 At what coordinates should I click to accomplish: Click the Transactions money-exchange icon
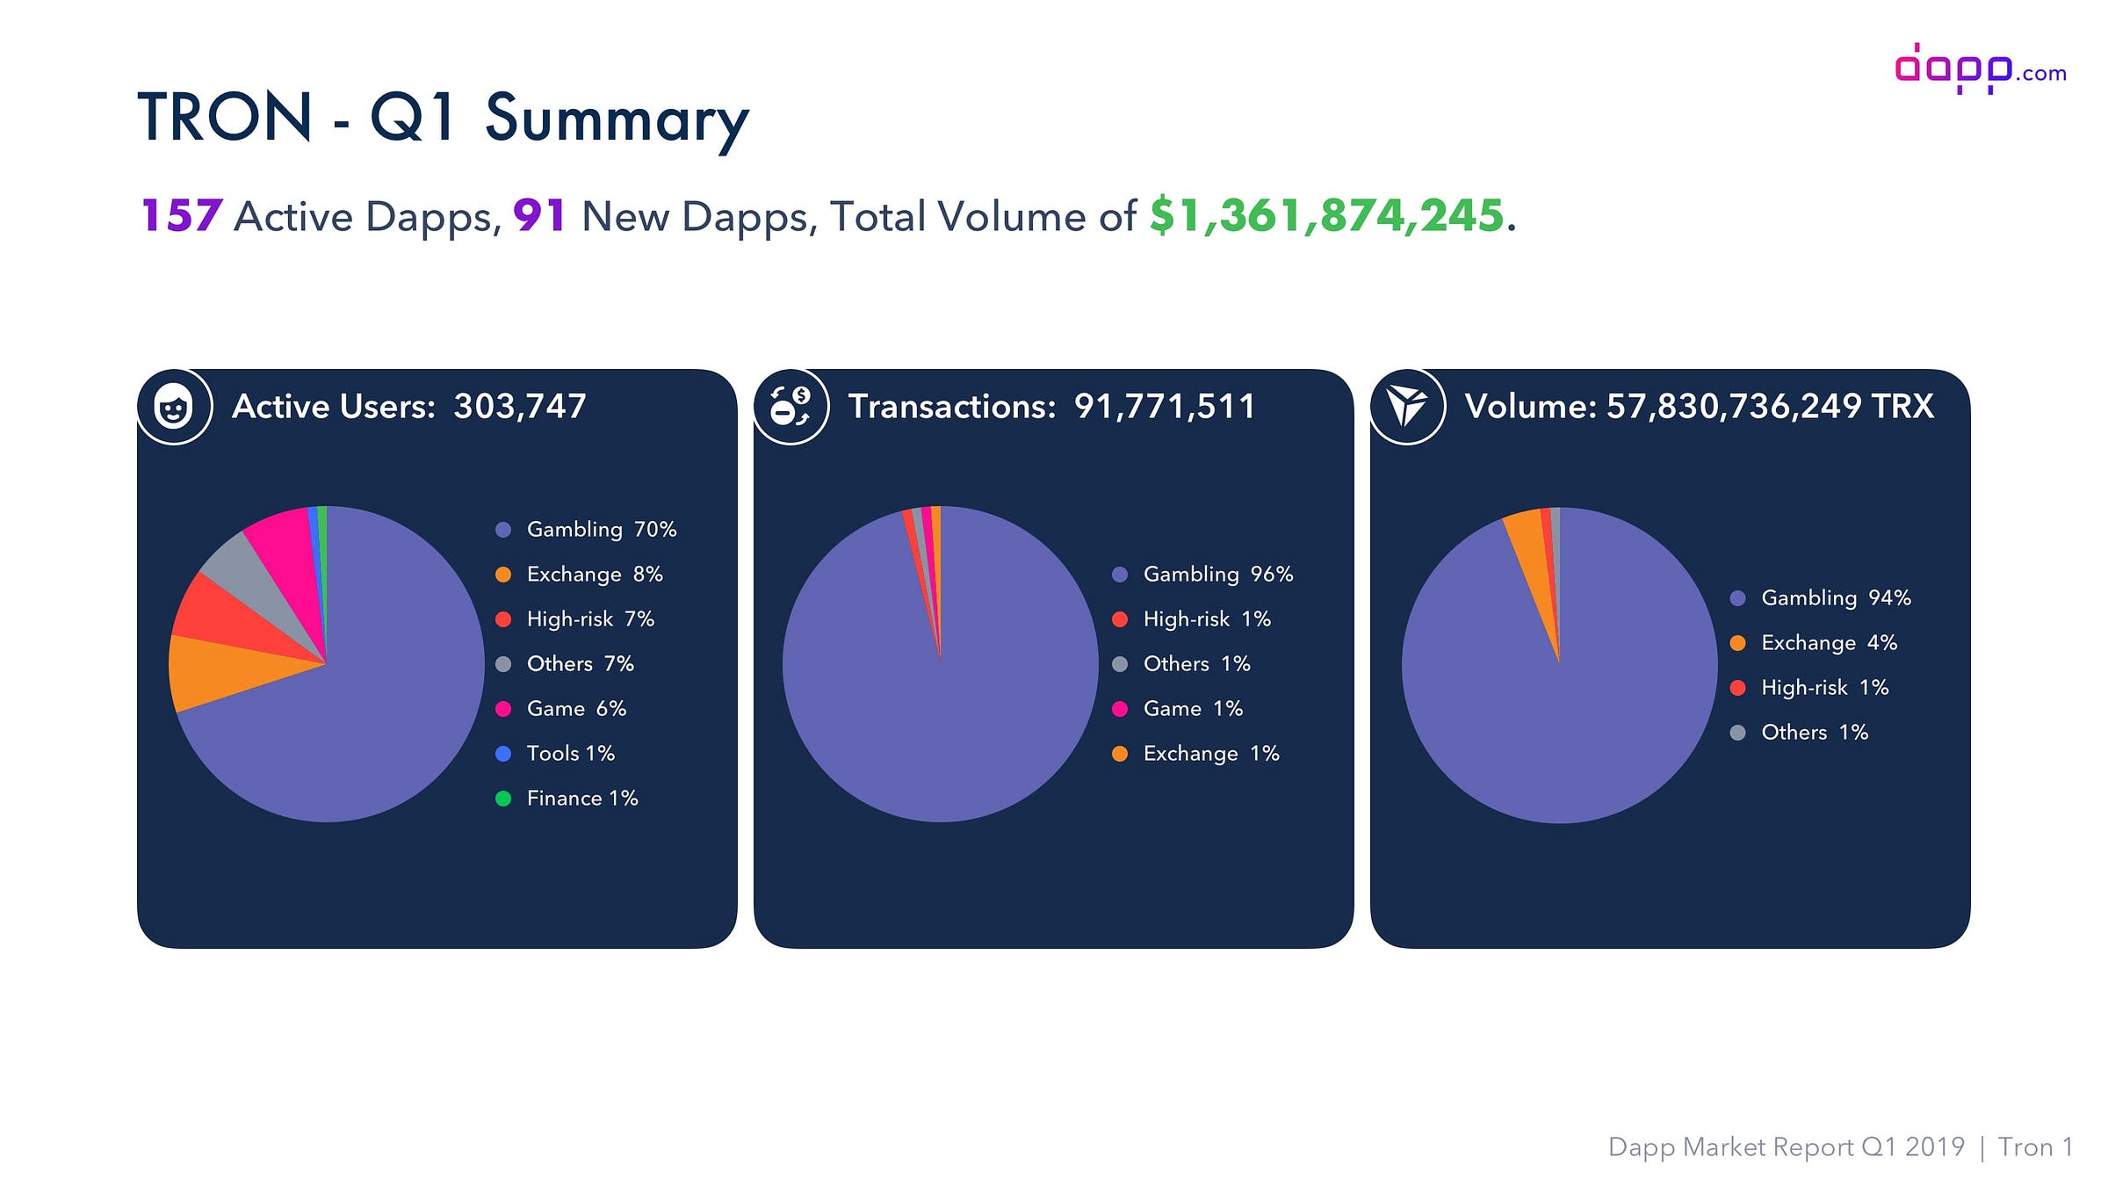[790, 407]
